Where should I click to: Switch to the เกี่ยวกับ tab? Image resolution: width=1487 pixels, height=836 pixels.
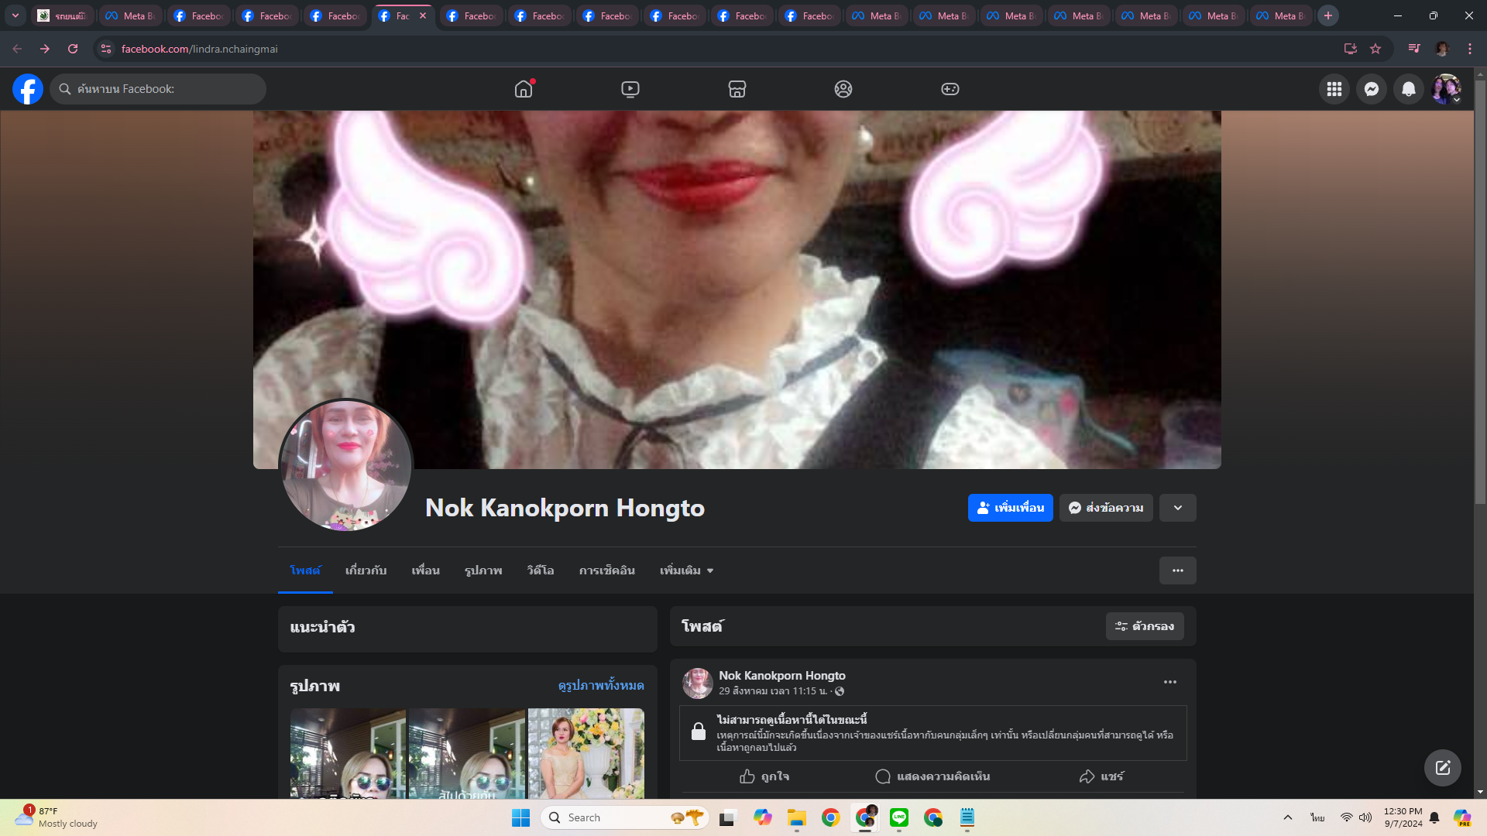pyautogui.click(x=366, y=570)
